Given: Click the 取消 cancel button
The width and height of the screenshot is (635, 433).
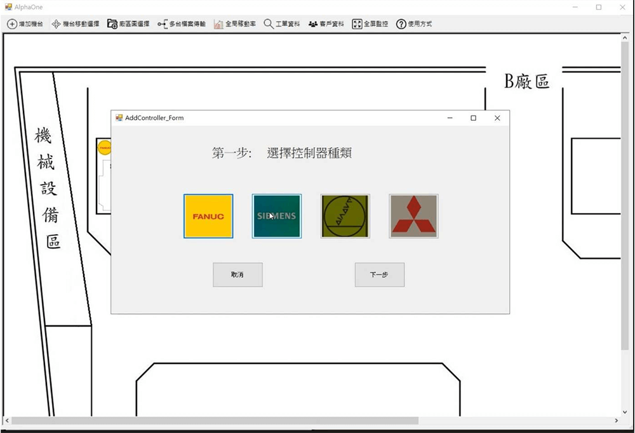Looking at the screenshot, I should click(237, 275).
